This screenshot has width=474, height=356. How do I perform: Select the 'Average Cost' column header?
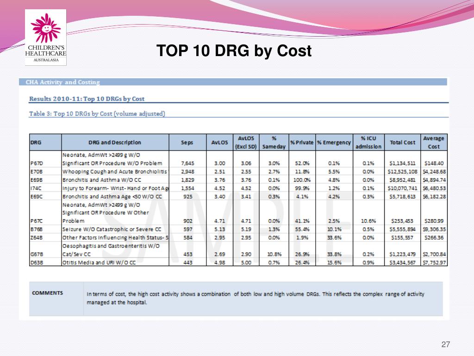[x=433, y=142]
